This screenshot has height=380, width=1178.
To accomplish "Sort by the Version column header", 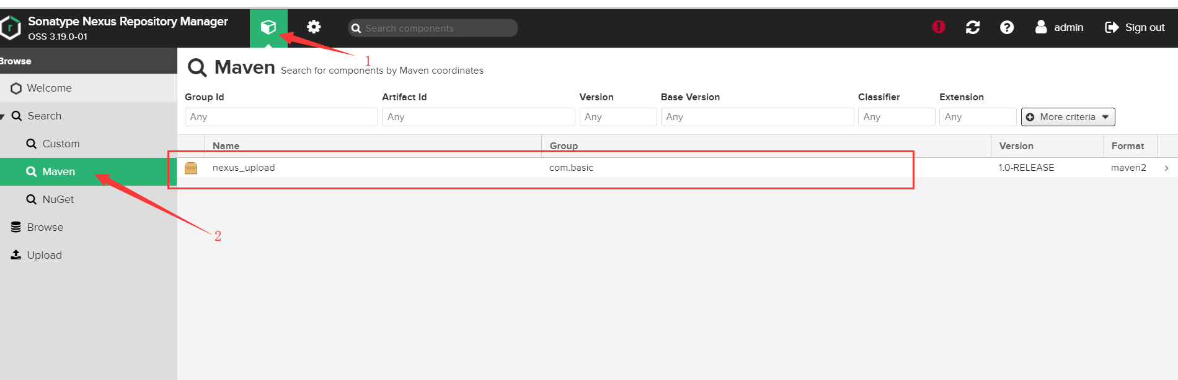I will [1047, 146].
